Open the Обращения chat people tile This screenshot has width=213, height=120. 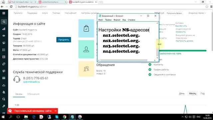tap(86, 69)
